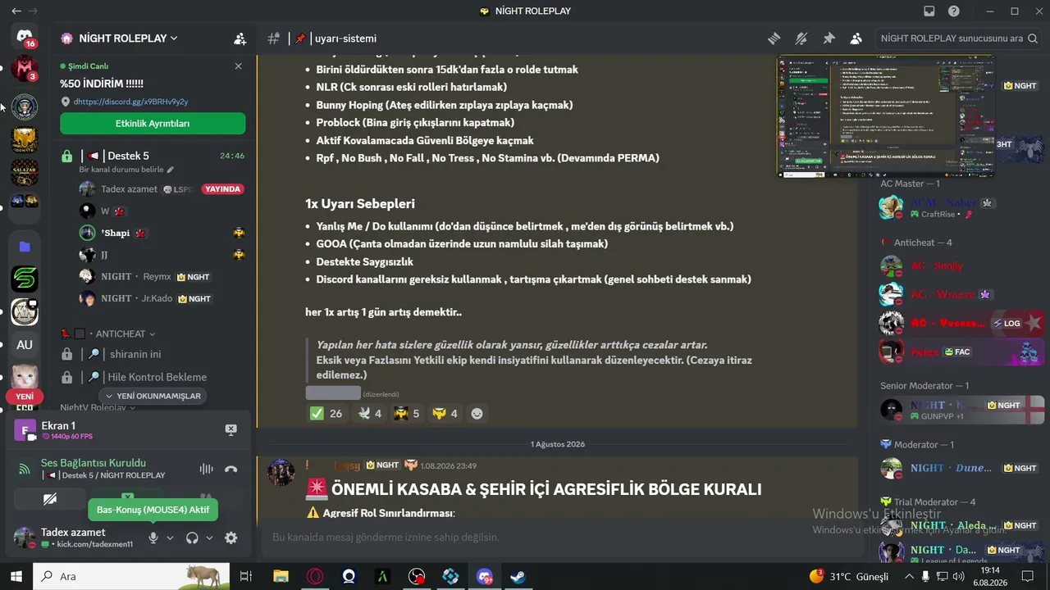Screen dimensions: 1050x590
Task: Open audio output options arrow
Action: 209,538
